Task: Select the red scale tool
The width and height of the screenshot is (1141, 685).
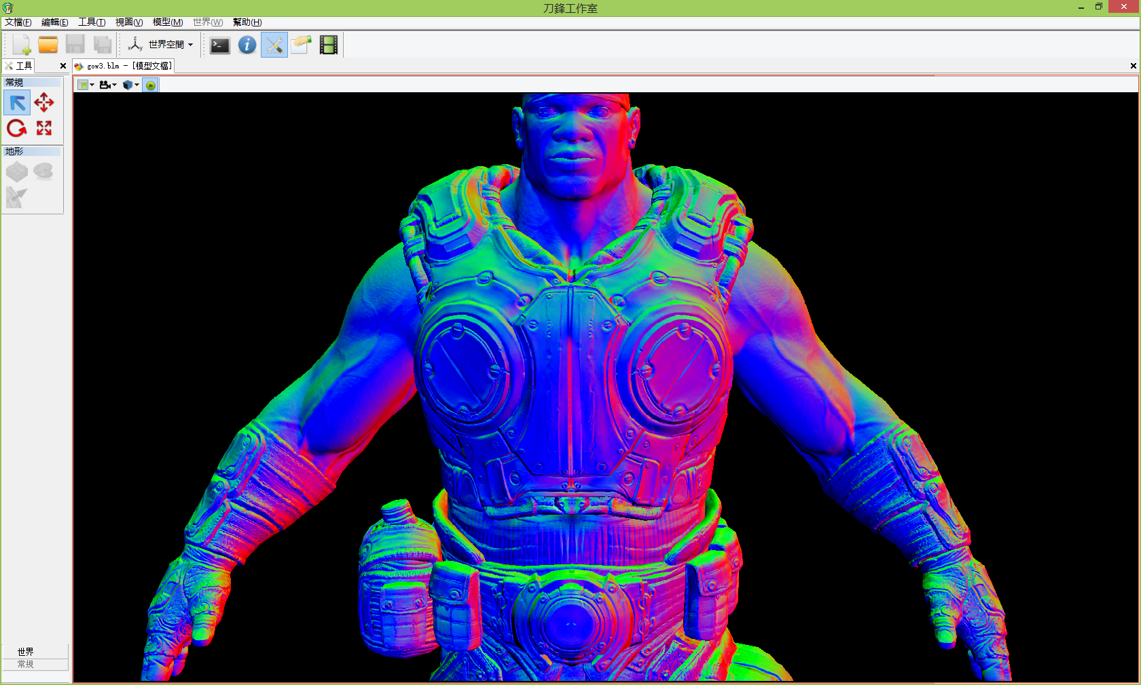Action: click(x=44, y=128)
